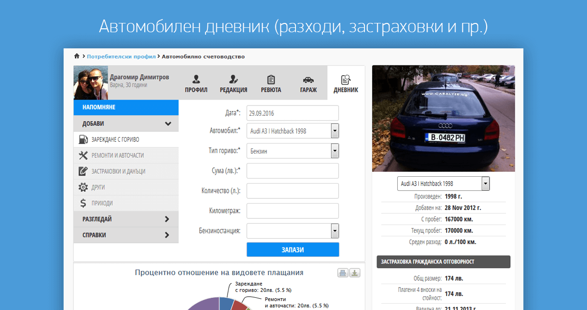Click the home icon in breadcrumb
Viewport: 587px width, 310px height.
click(x=77, y=56)
